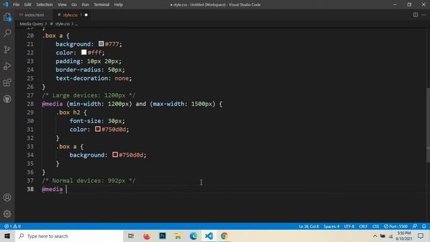
Task: Close the unsaved style.css tab dot
Action: [x=86, y=15]
